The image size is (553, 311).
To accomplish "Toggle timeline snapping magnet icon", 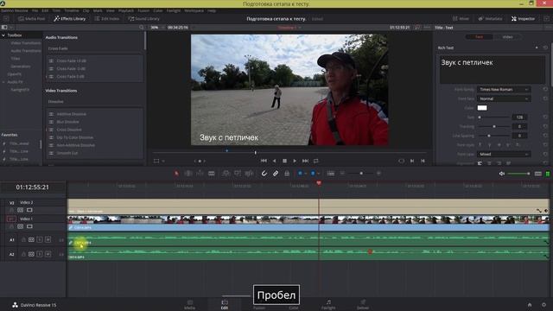I will click(264, 174).
